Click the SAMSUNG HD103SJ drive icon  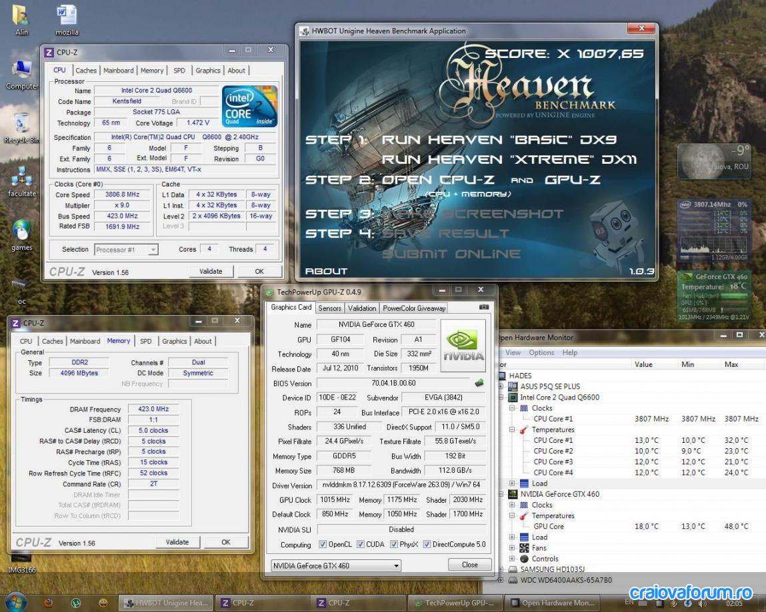(x=513, y=569)
